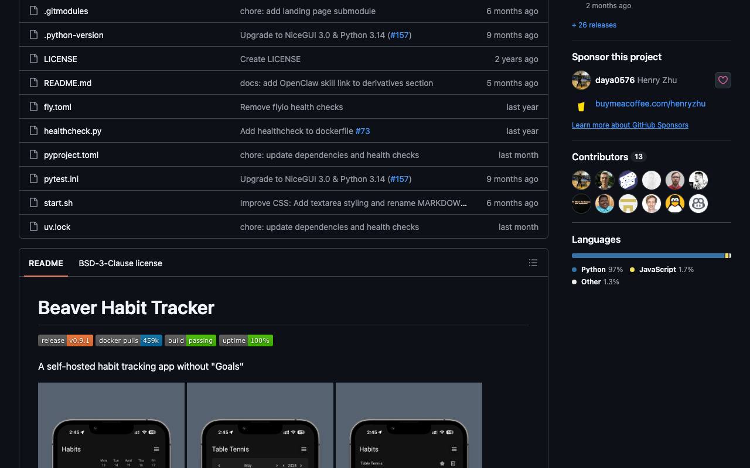Click the file icon beside fly.toml
This screenshot has height=468, width=750.
coord(34,106)
